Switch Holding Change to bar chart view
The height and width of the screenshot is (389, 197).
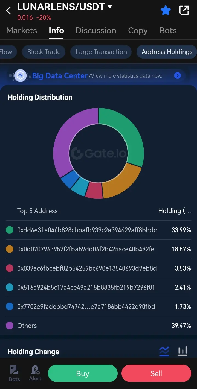(x=182, y=351)
